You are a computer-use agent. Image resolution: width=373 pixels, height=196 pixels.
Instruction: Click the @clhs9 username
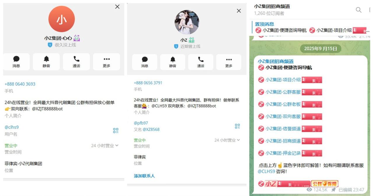click(12, 127)
